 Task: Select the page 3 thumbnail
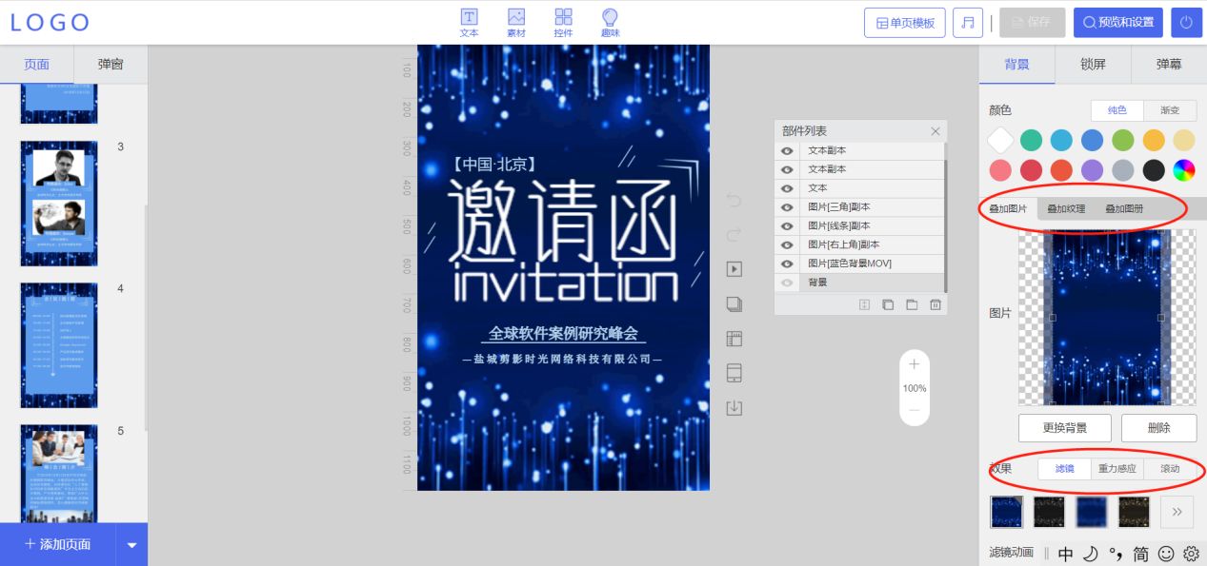coord(59,204)
